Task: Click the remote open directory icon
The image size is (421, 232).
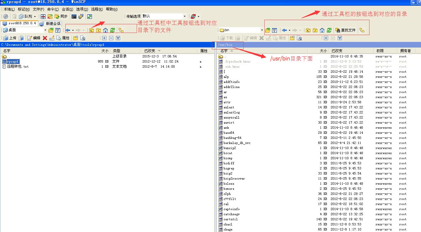Action: coord(268,30)
